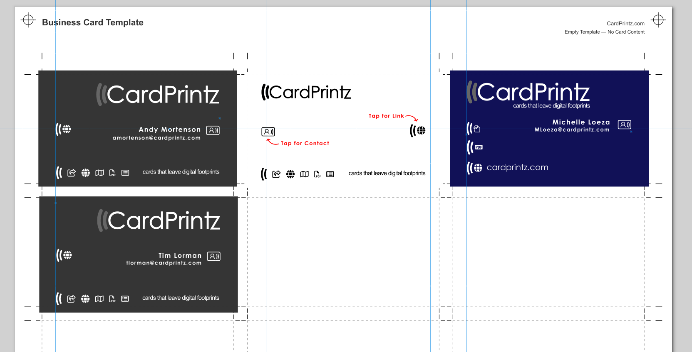Select the contact card icon beside Michelle Loeza
Screen dimensions: 692x352
point(624,125)
